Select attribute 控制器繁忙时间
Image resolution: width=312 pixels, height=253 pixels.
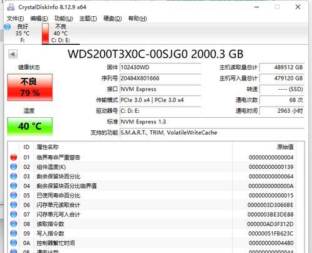click(x=56, y=243)
